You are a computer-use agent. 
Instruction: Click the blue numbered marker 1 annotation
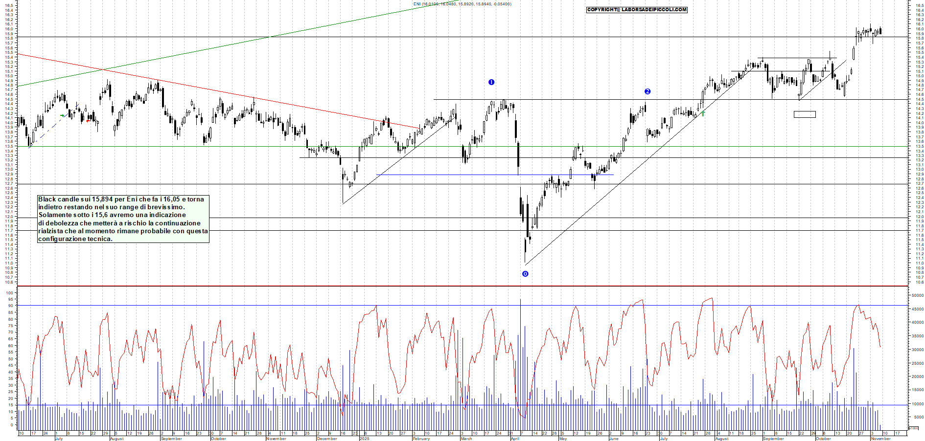[491, 82]
